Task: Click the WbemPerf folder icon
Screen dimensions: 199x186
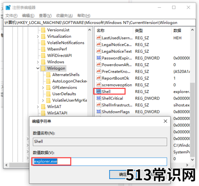Action: pyautogui.click(x=43, y=49)
